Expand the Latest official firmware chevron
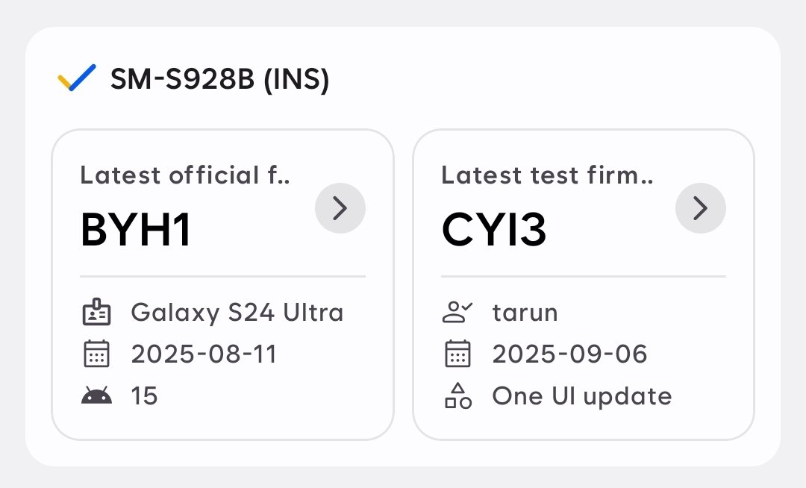Screen dimensions: 806x488 click(340, 208)
